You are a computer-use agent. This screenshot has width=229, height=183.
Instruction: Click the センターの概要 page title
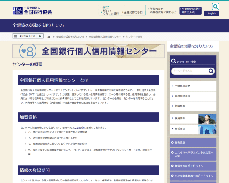(27, 64)
